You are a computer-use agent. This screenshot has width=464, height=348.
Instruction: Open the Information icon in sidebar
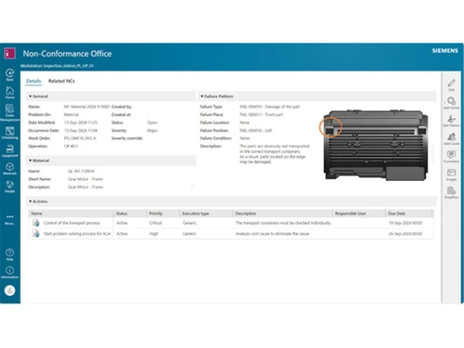click(x=9, y=272)
